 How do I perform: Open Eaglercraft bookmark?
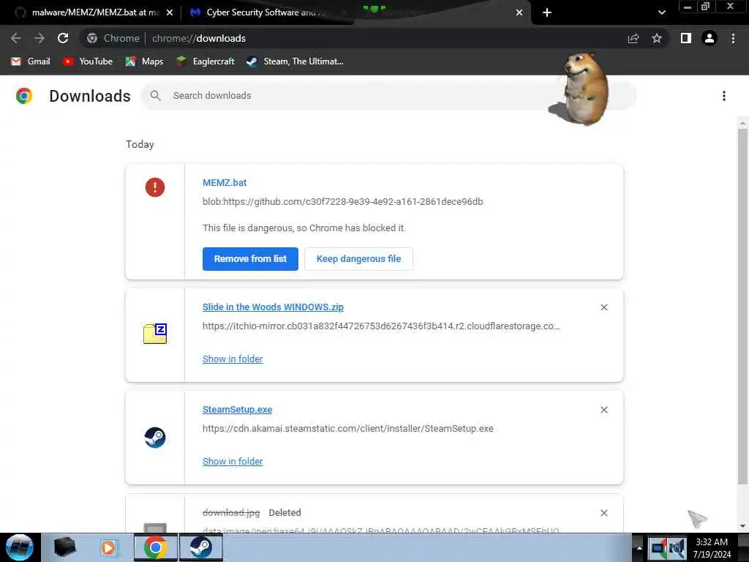click(x=206, y=61)
